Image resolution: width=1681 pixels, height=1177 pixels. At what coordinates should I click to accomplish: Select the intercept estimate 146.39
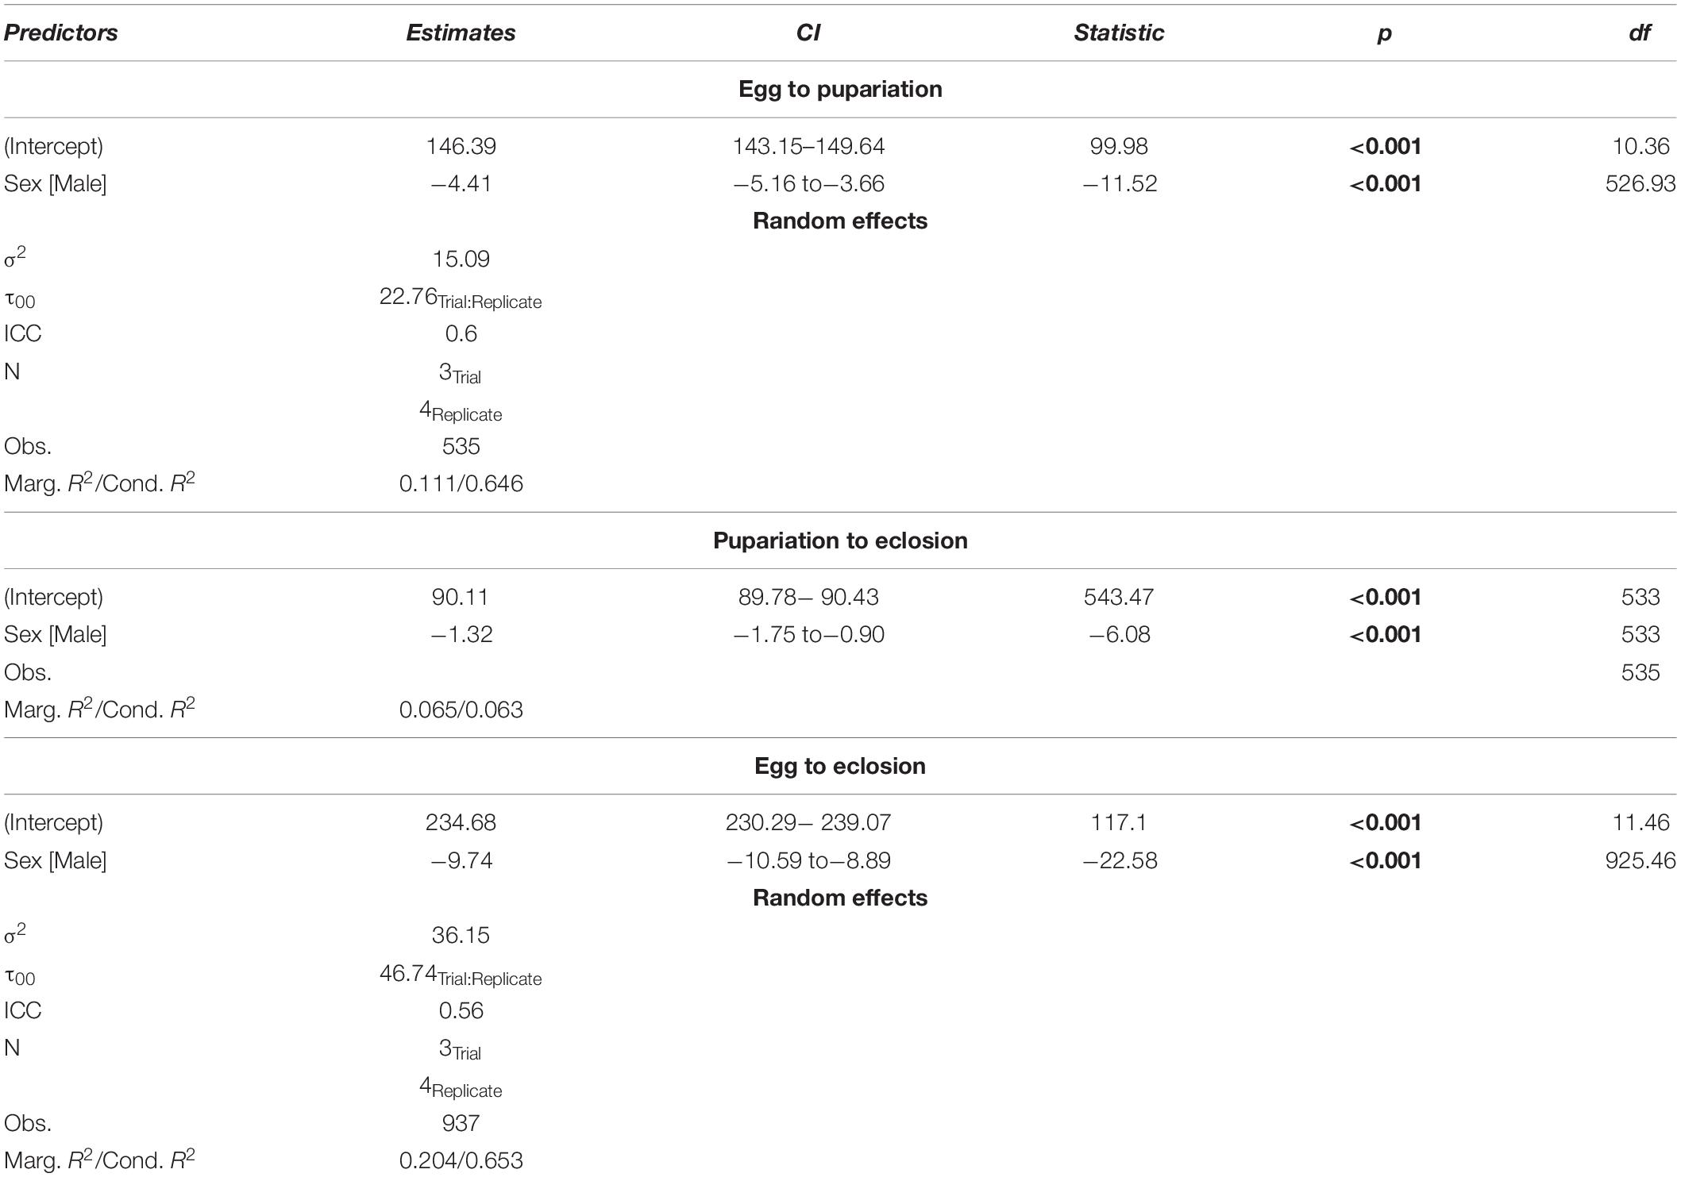pos(461,146)
